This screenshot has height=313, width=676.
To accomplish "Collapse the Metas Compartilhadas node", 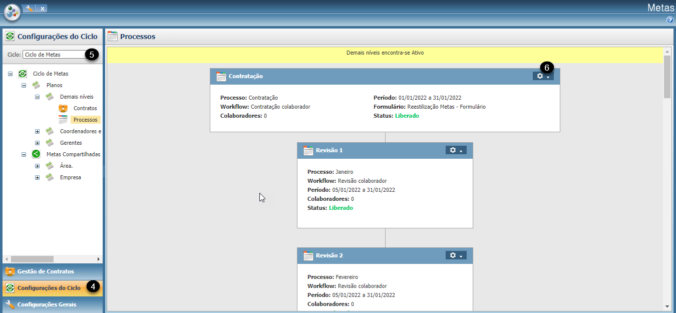I will (24, 154).
